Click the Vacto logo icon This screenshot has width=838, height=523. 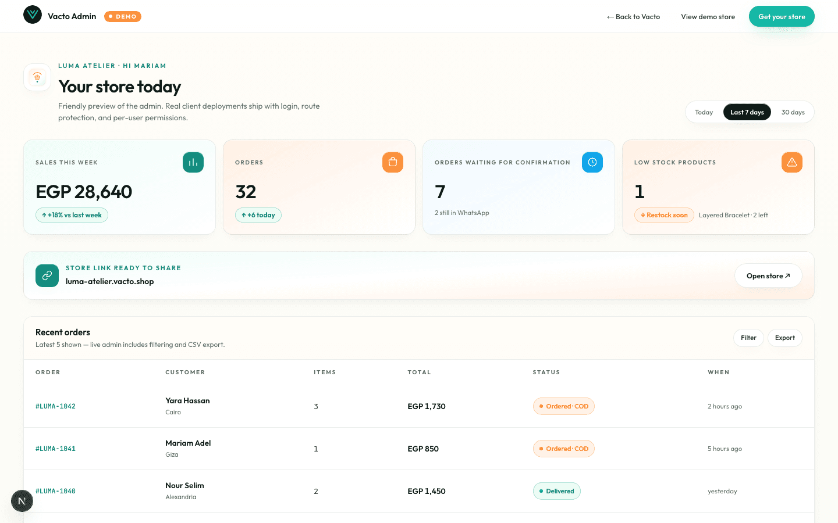(33, 15)
